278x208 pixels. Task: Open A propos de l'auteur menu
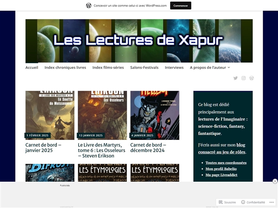(x=208, y=68)
